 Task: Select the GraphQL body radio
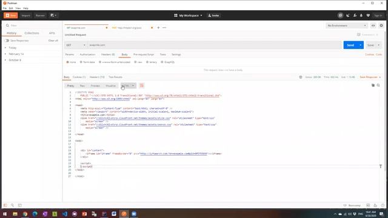click(x=162, y=62)
